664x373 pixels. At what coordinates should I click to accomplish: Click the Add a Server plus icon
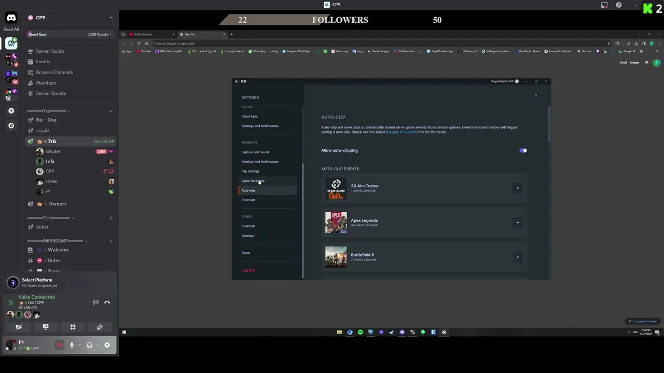pos(11,111)
